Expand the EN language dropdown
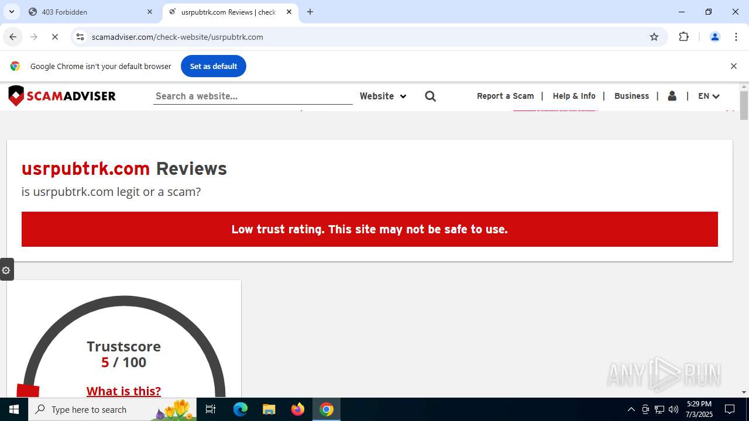 click(x=709, y=96)
